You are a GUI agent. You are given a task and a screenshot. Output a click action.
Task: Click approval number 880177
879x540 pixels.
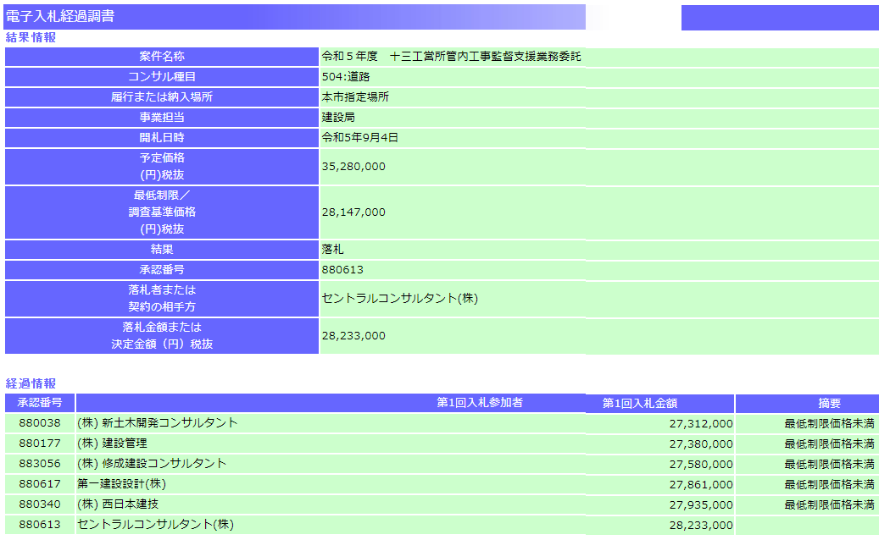[40, 444]
